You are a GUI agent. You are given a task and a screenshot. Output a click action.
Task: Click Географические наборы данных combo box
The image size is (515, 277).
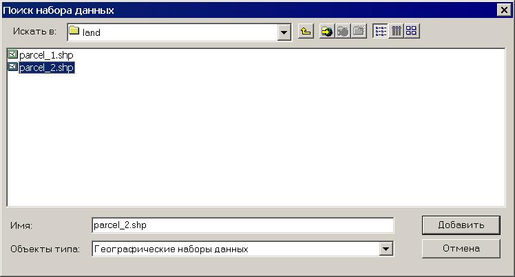point(243,249)
